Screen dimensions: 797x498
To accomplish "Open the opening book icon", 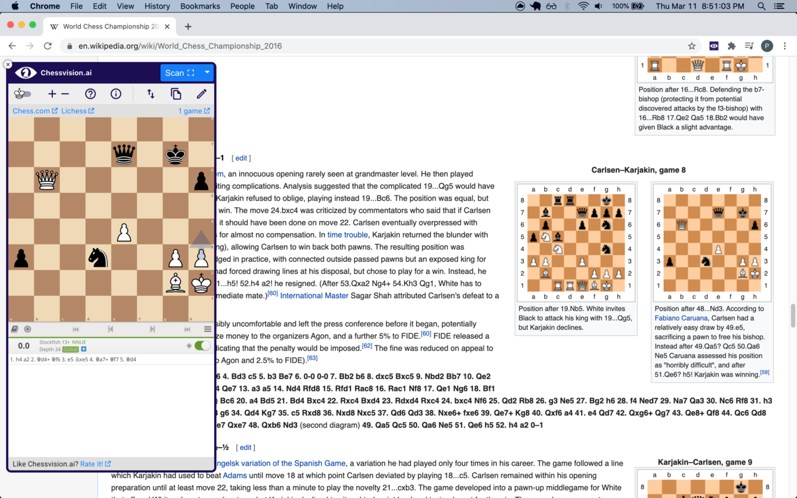I will tap(14, 329).
